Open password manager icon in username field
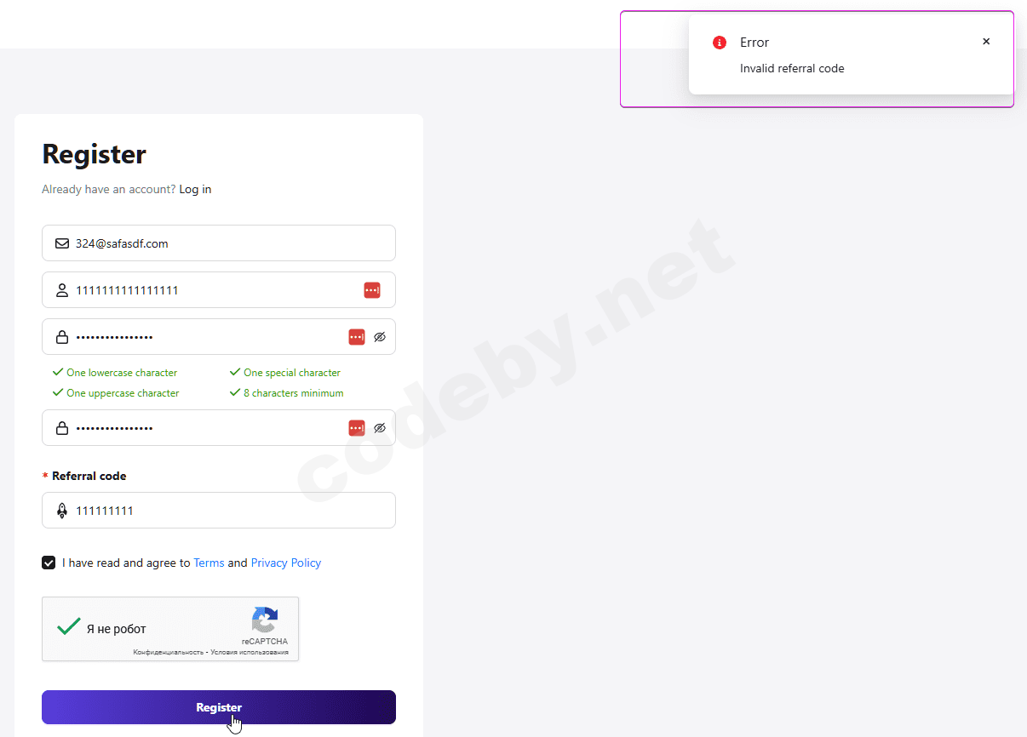 pos(371,290)
